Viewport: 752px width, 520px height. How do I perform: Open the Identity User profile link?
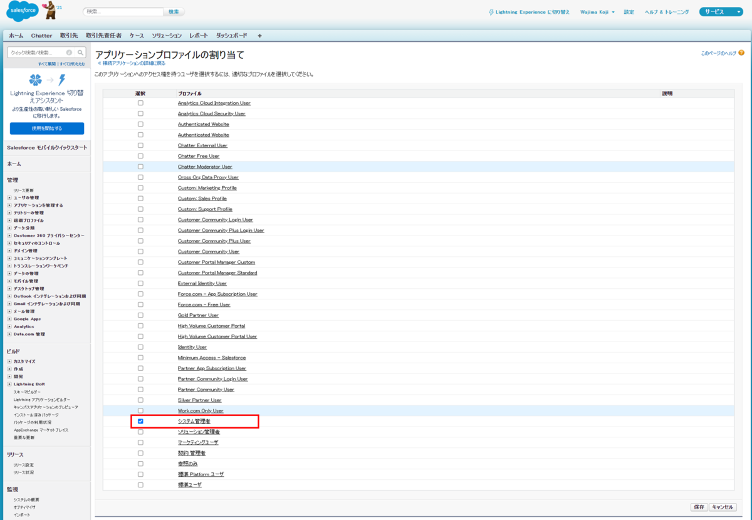point(192,347)
